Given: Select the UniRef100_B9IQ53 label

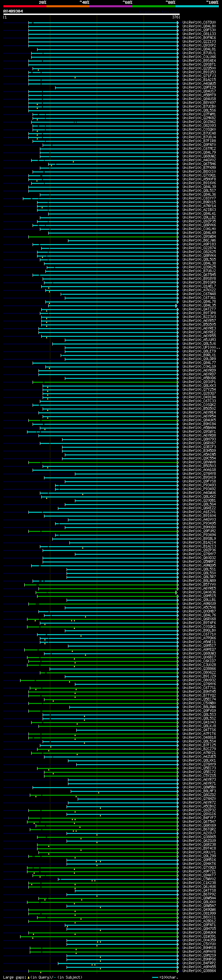Looking at the screenshot, I should coord(199,72).
